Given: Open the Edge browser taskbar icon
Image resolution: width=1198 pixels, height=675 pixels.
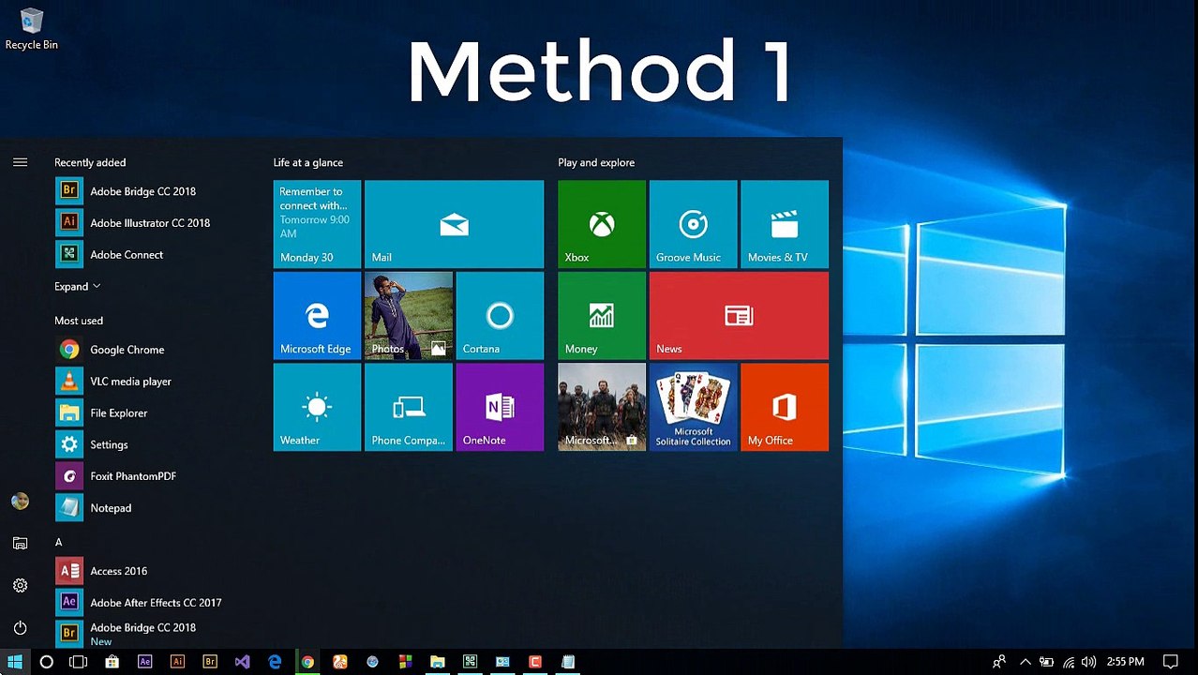Looking at the screenshot, I should click(x=275, y=662).
